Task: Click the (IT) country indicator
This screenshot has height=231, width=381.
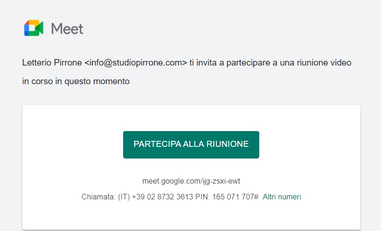Action: coord(124,197)
